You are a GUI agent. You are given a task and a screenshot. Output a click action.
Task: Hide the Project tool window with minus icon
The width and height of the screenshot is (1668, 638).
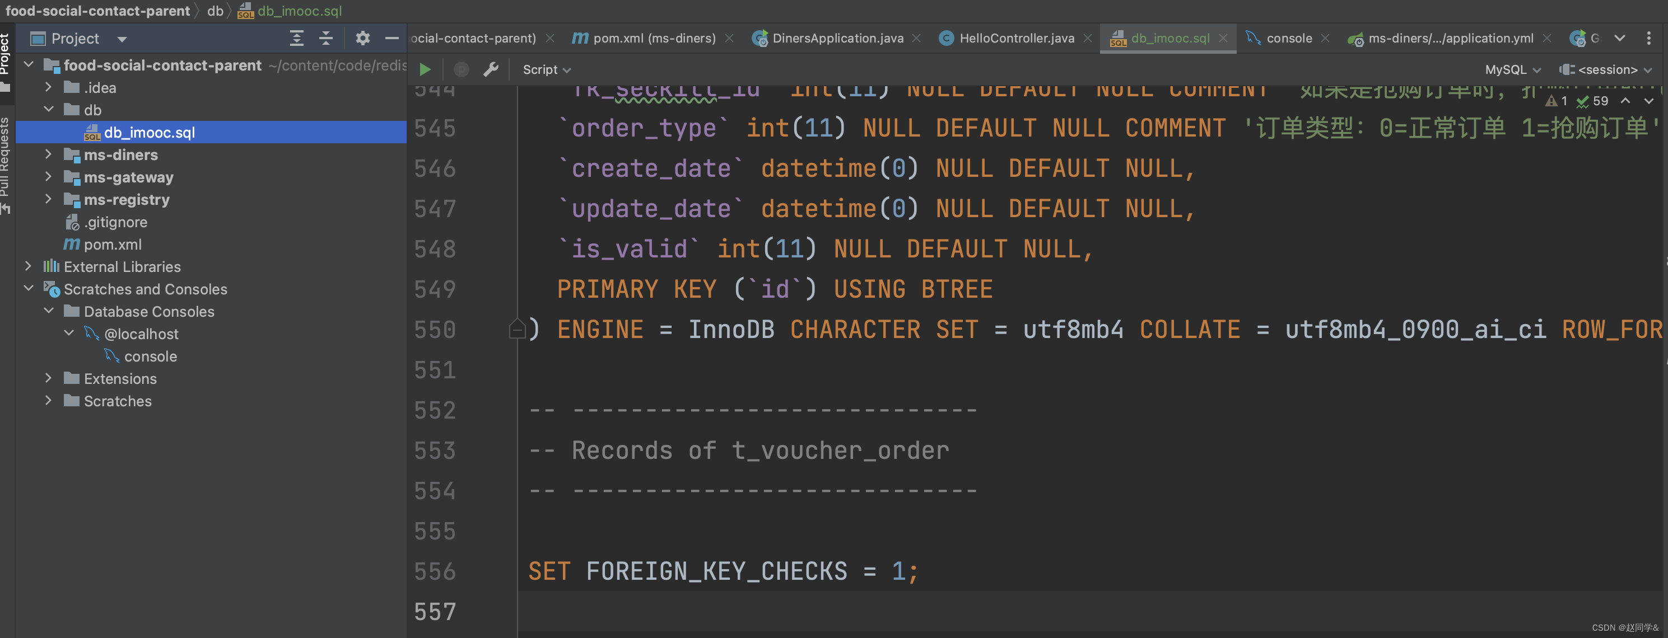(x=392, y=38)
